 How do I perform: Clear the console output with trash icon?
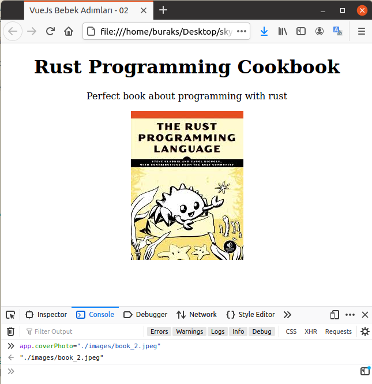coord(10,331)
